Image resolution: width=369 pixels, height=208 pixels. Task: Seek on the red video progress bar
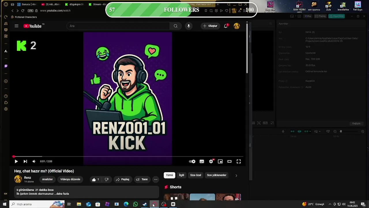(x=128, y=157)
